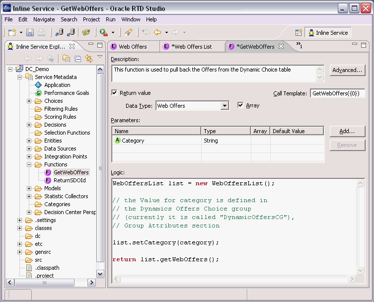Expand the Choices folder in tree
The width and height of the screenshot is (374, 302).
click(29, 101)
